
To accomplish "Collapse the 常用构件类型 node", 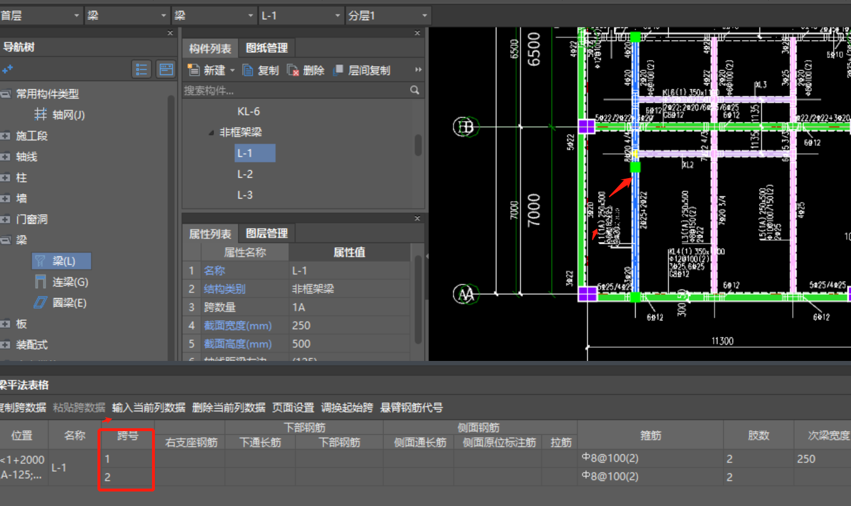I will coord(5,93).
